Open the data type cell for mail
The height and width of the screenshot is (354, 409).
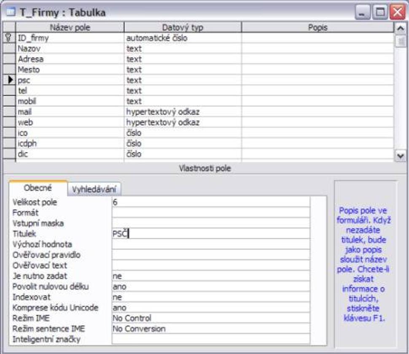point(183,112)
